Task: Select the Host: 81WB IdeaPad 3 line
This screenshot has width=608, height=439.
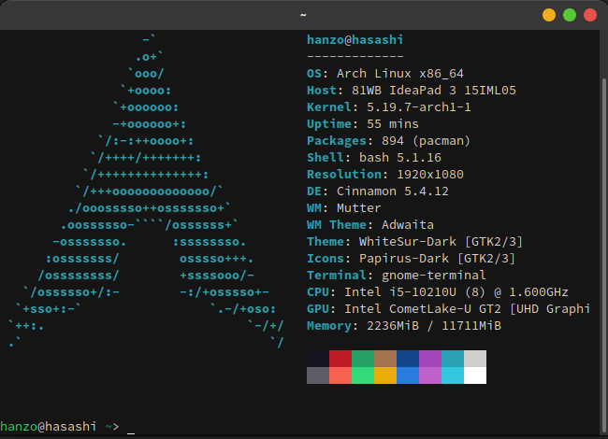Action: click(412, 91)
